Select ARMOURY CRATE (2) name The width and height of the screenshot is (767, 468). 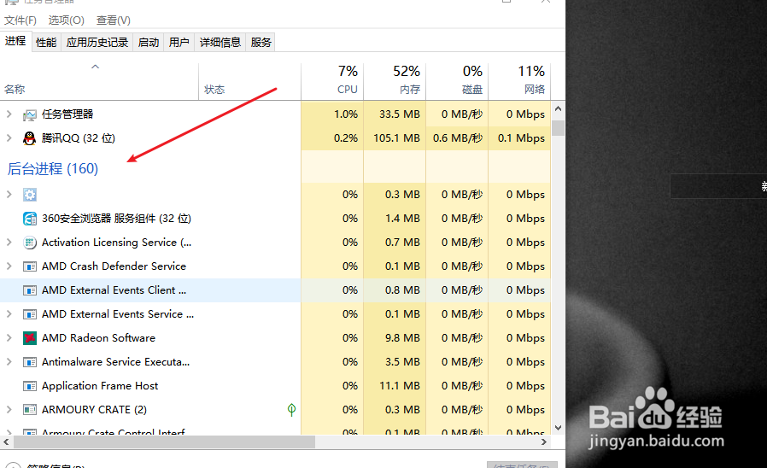[x=95, y=410]
